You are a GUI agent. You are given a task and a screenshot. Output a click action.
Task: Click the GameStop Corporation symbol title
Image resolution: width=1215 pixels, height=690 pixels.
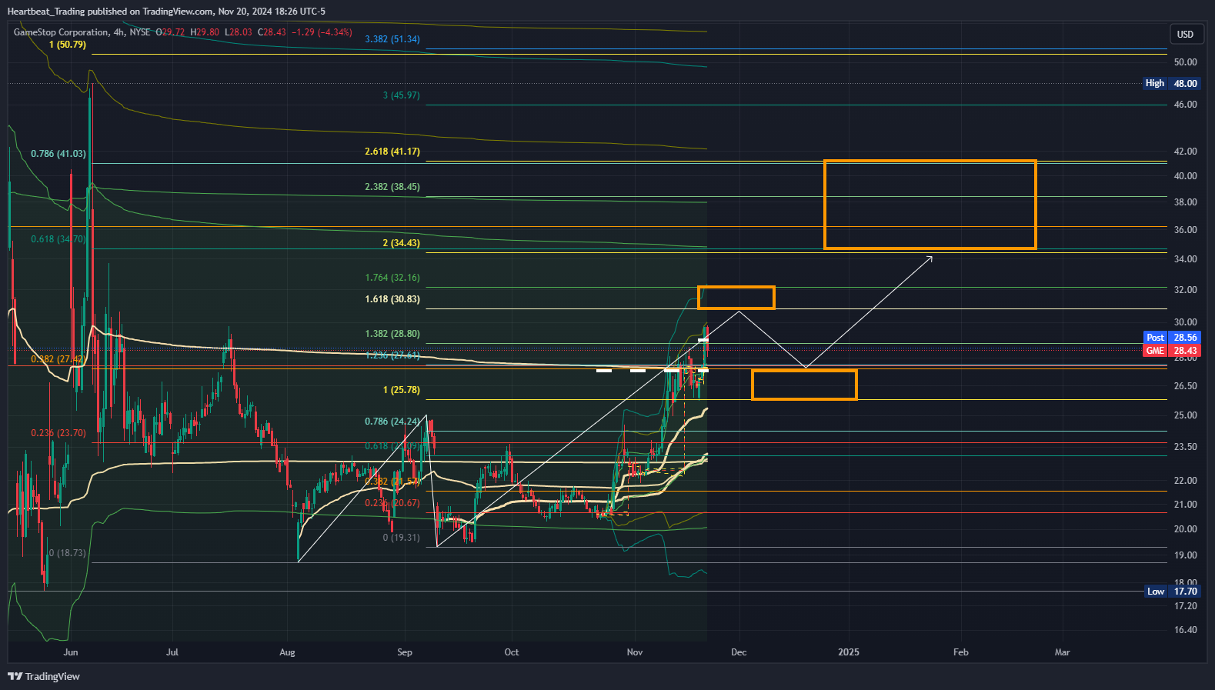[62, 32]
